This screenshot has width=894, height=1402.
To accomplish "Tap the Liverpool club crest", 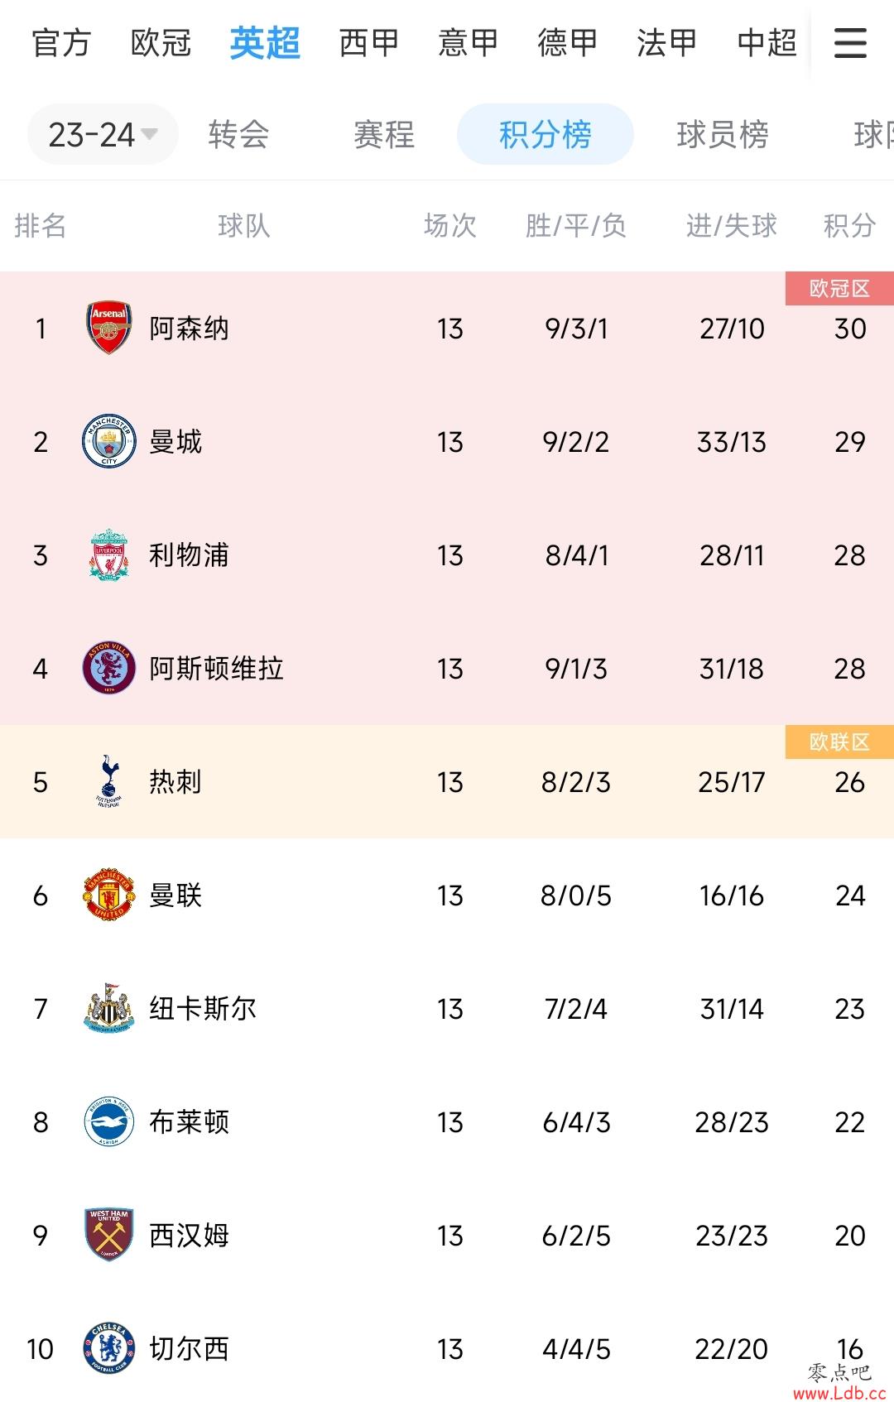I will (x=109, y=555).
